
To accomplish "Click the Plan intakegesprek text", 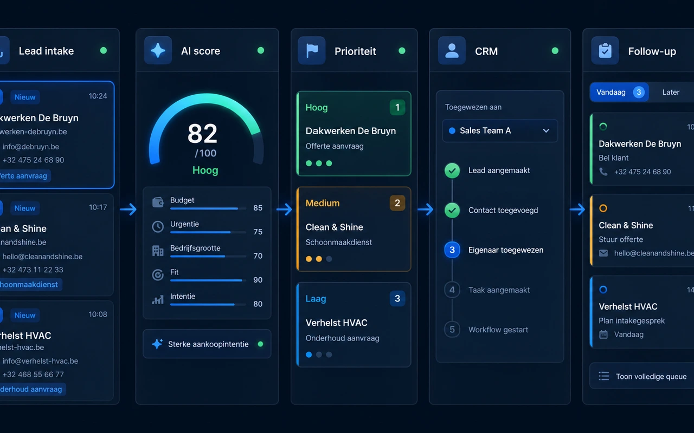I will pyautogui.click(x=632, y=320).
